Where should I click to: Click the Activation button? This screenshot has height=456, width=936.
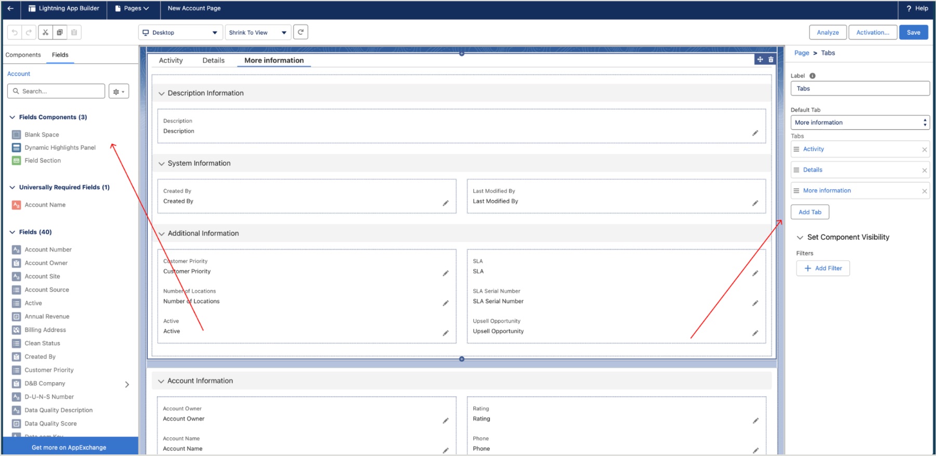(873, 32)
